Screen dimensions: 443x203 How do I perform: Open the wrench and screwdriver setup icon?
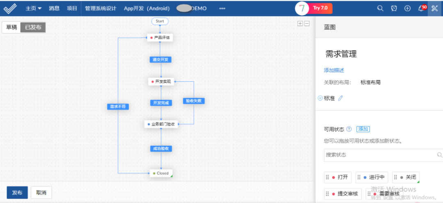[x=434, y=9]
